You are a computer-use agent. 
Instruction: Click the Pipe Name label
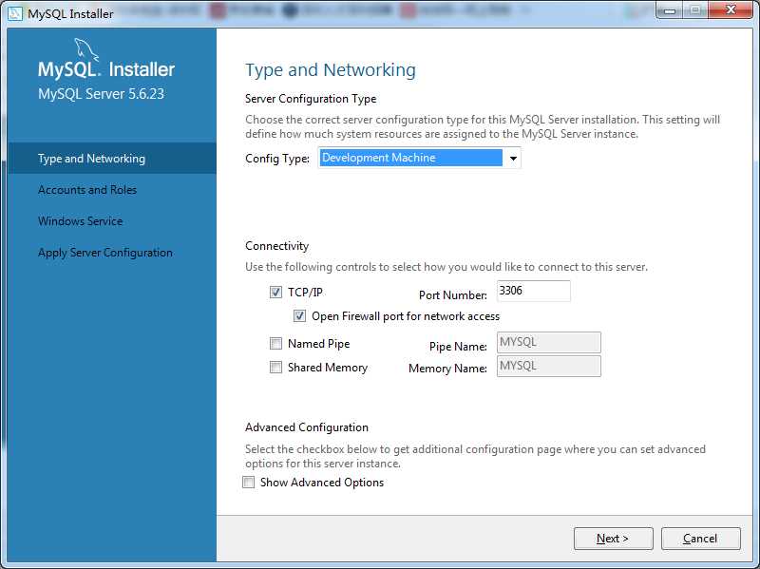click(x=458, y=347)
